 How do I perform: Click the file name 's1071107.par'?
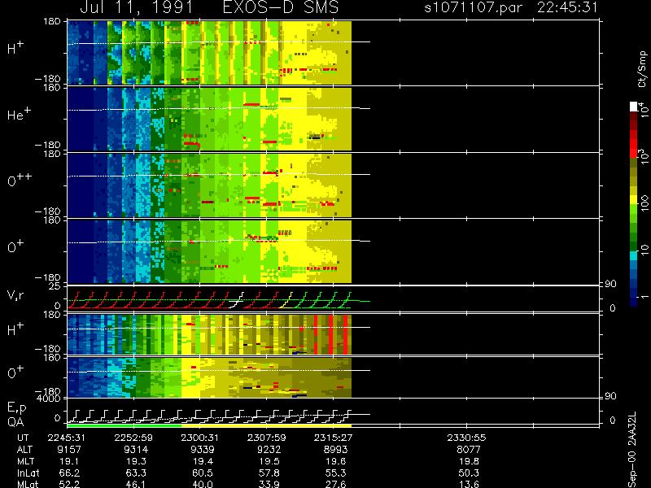click(x=473, y=7)
